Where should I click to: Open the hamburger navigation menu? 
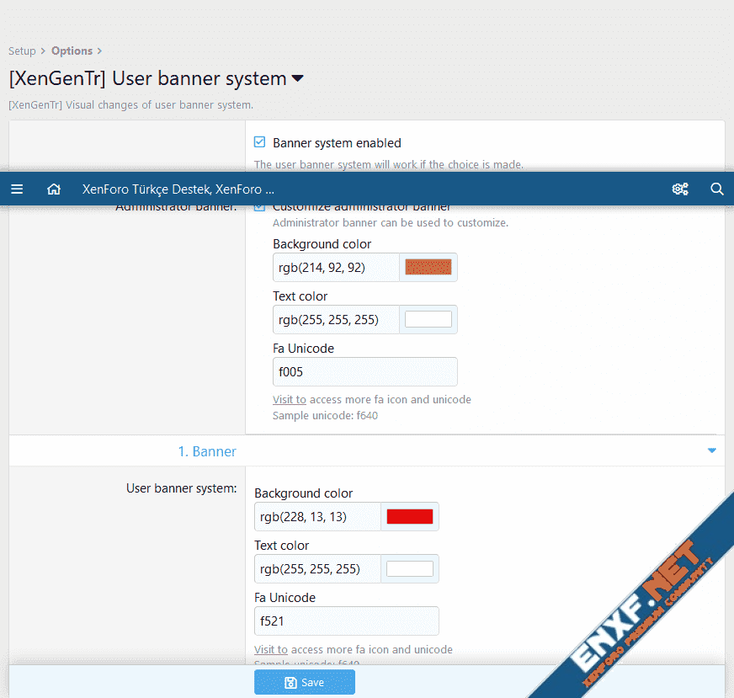17,189
